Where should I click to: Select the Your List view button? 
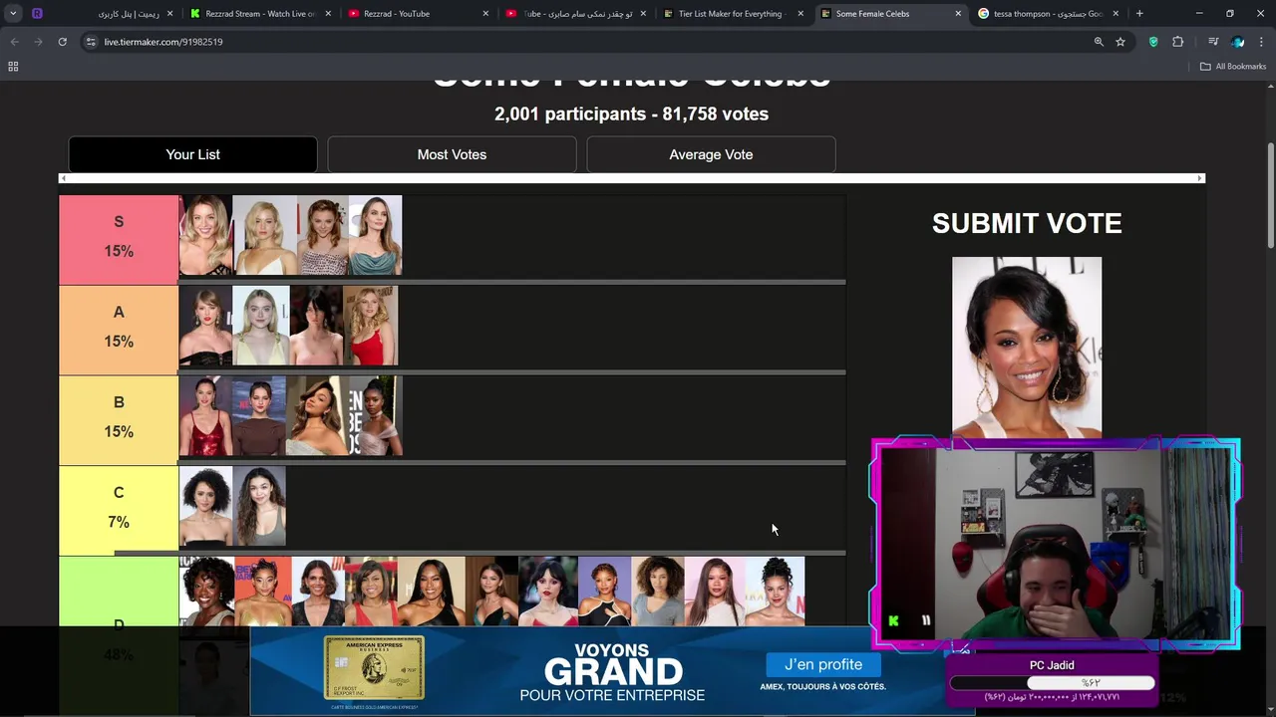[x=192, y=154]
